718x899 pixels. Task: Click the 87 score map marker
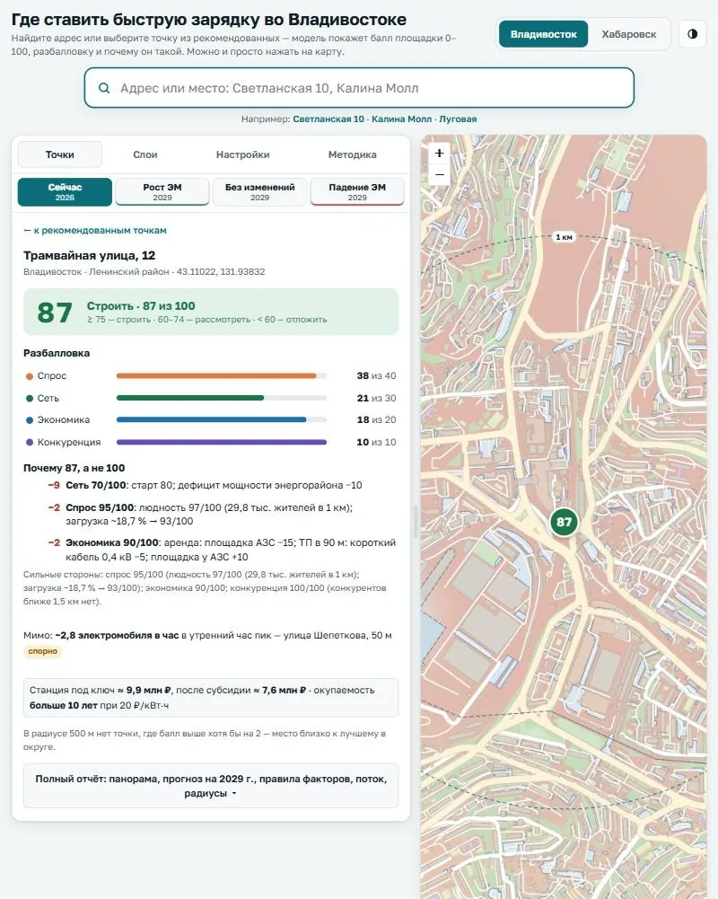[564, 522]
